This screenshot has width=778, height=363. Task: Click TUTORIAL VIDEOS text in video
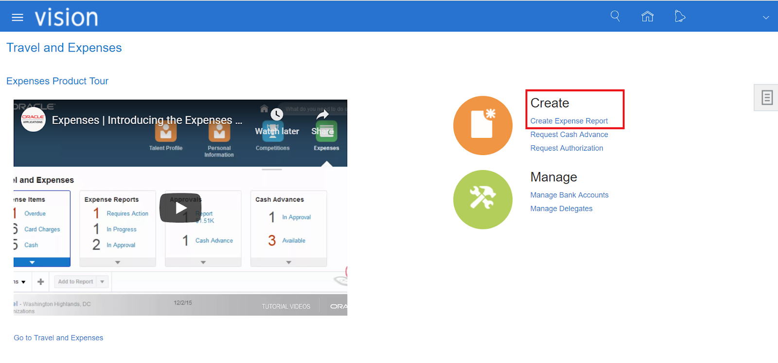286,307
